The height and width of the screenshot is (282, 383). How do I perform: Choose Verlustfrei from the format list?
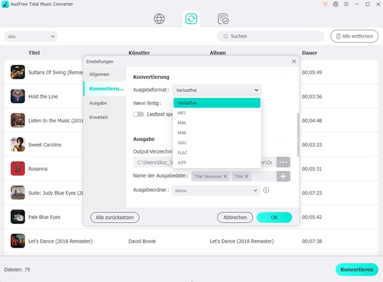point(217,102)
